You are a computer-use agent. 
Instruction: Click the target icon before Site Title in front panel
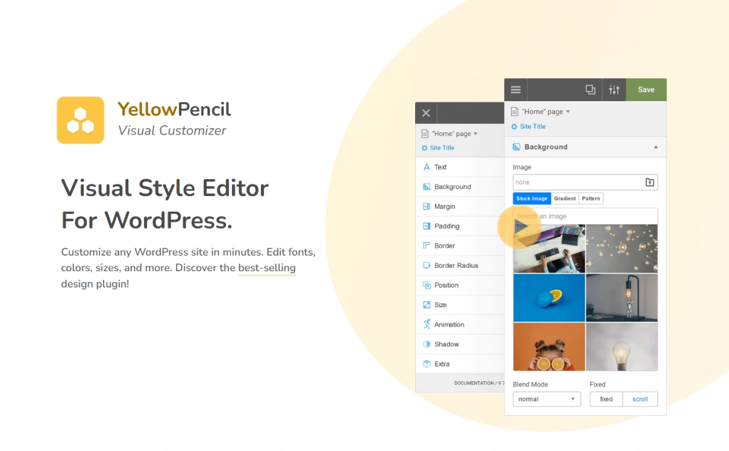click(514, 126)
